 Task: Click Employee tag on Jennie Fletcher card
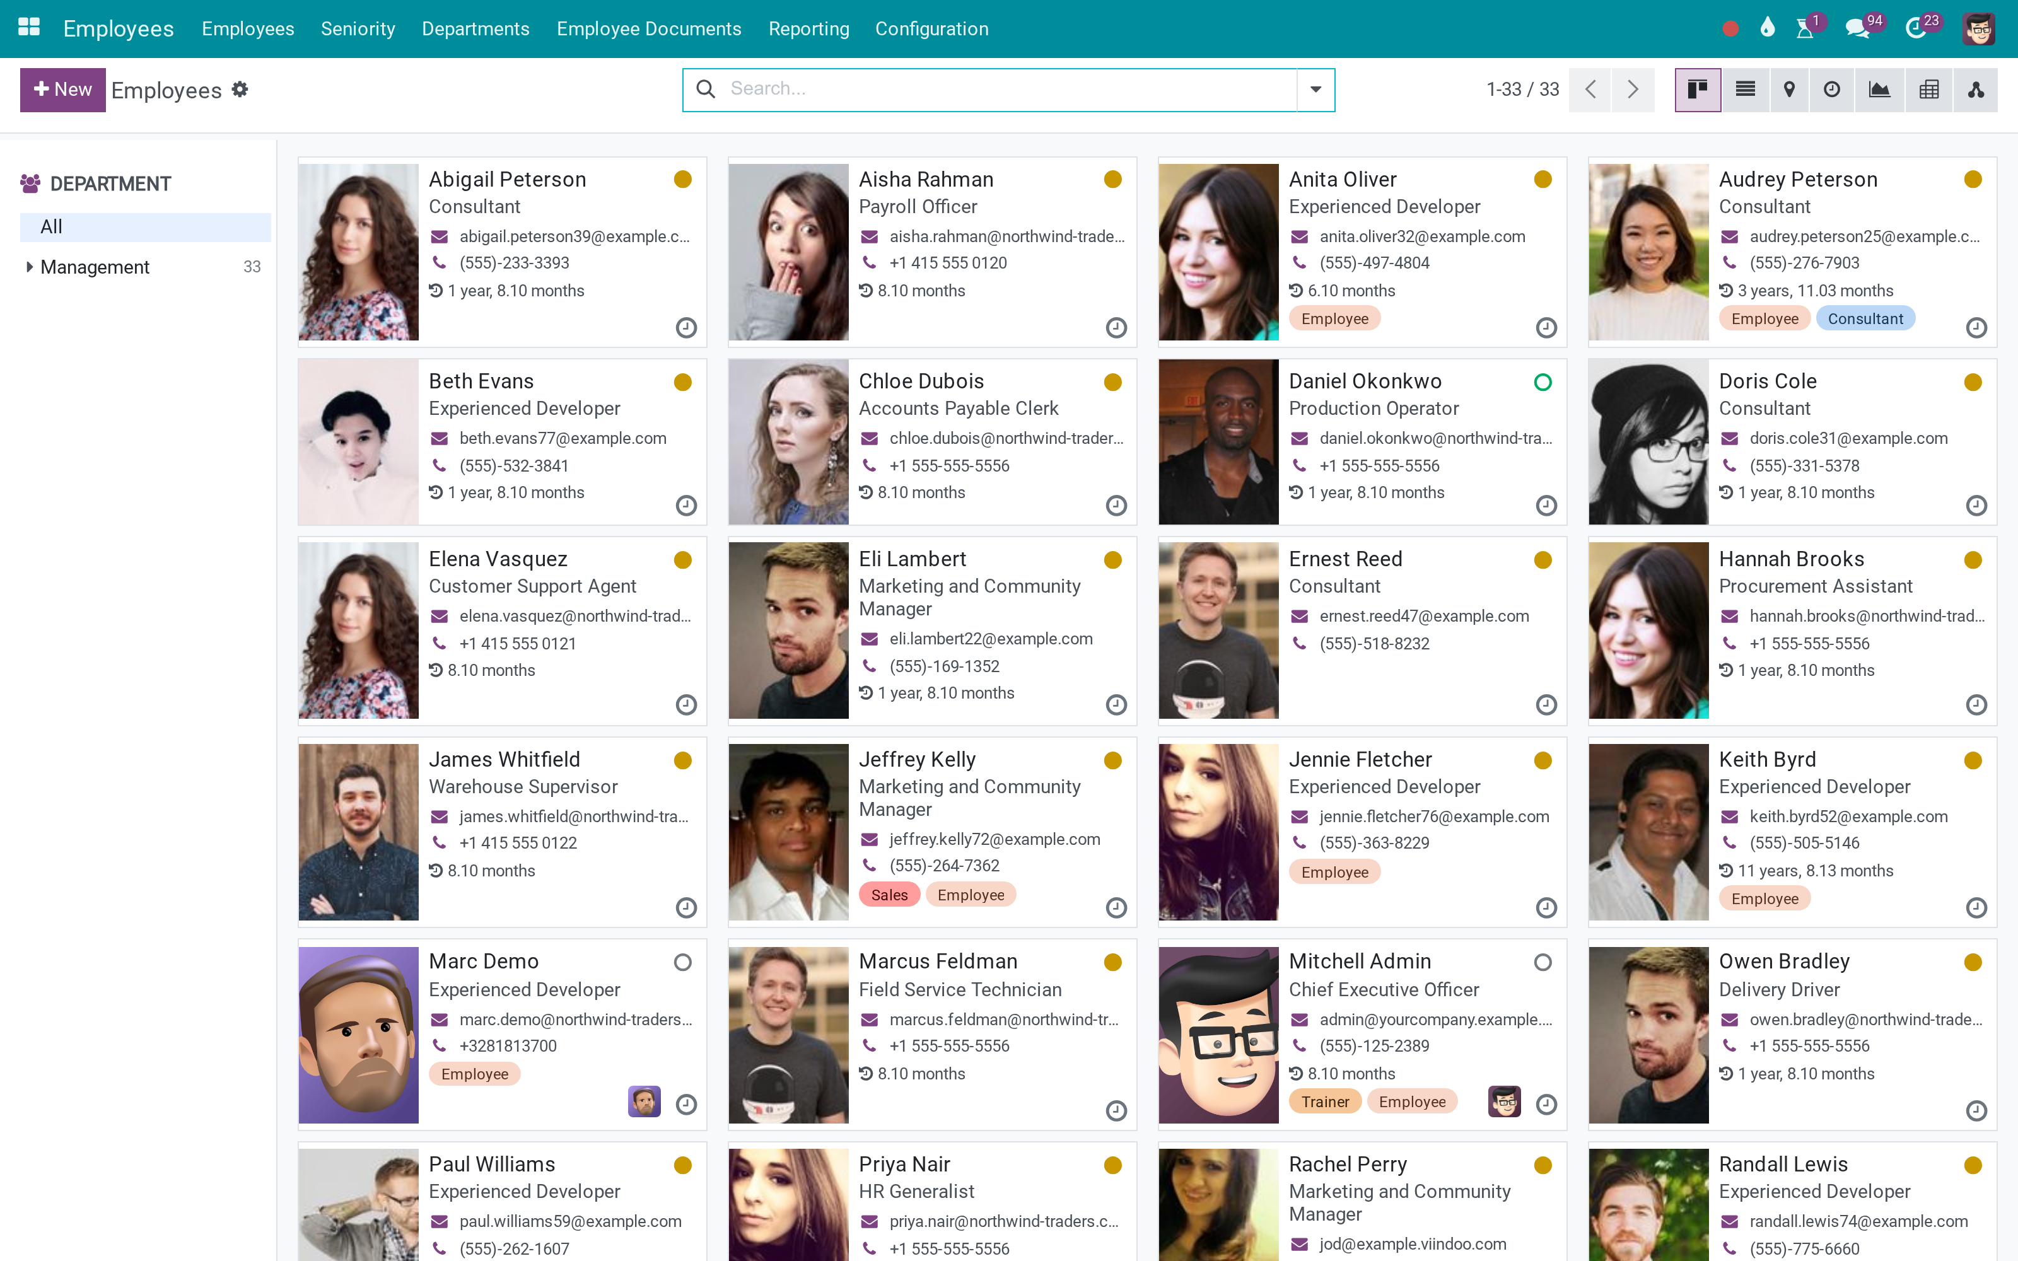tap(1334, 873)
